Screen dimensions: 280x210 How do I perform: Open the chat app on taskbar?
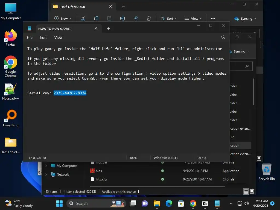tap(145, 203)
